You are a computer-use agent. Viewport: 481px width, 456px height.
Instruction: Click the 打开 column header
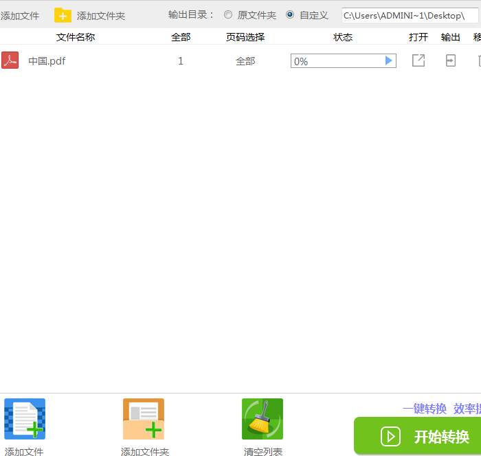pos(418,37)
